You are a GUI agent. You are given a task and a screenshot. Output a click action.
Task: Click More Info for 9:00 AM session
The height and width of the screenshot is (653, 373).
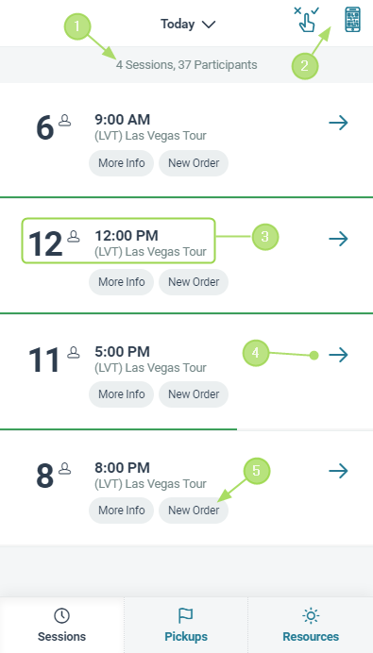(x=121, y=163)
